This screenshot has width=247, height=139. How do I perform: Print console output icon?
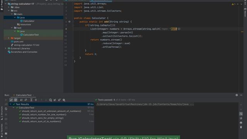pyautogui.click(x=241, y=123)
